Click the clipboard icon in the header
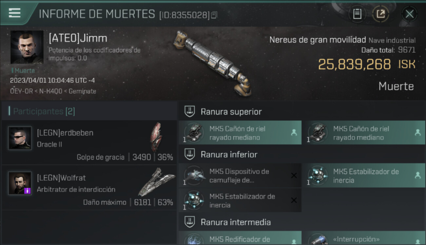This screenshot has width=426, height=245. 357,14
